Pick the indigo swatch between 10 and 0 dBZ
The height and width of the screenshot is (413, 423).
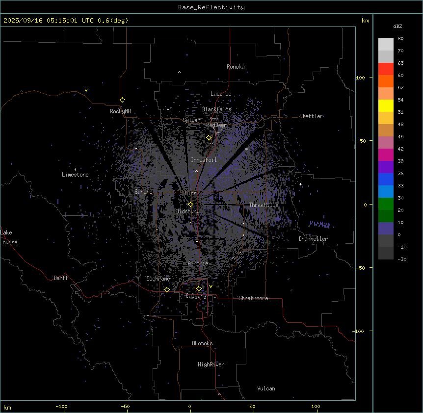point(386,229)
